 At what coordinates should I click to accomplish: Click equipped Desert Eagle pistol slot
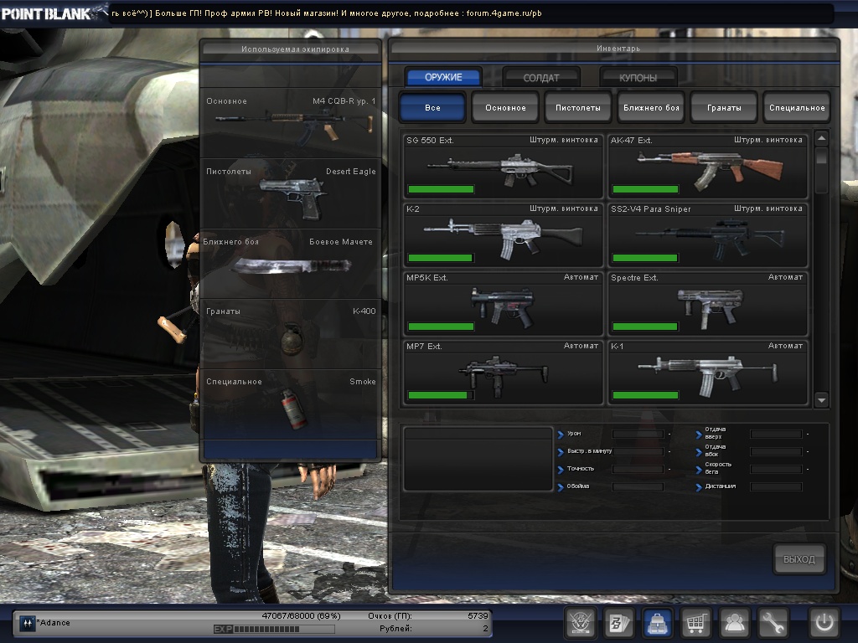291,193
